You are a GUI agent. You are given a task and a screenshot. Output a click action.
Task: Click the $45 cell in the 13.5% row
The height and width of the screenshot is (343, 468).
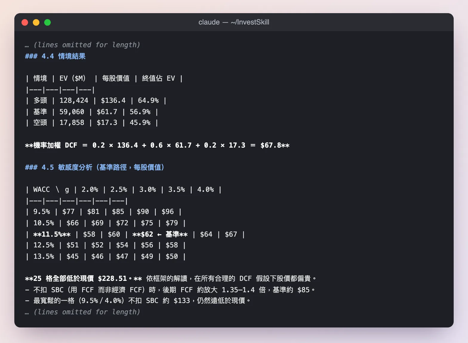[73, 256]
